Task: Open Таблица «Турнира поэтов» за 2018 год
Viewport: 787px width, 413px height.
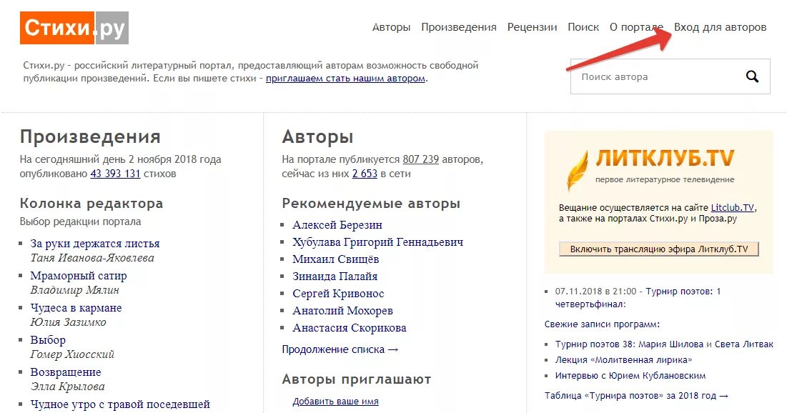Action: pyautogui.click(x=636, y=395)
